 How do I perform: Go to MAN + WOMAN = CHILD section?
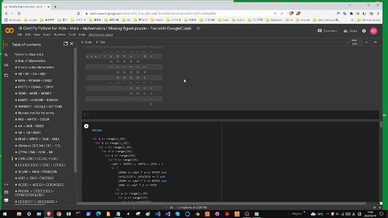point(33,81)
